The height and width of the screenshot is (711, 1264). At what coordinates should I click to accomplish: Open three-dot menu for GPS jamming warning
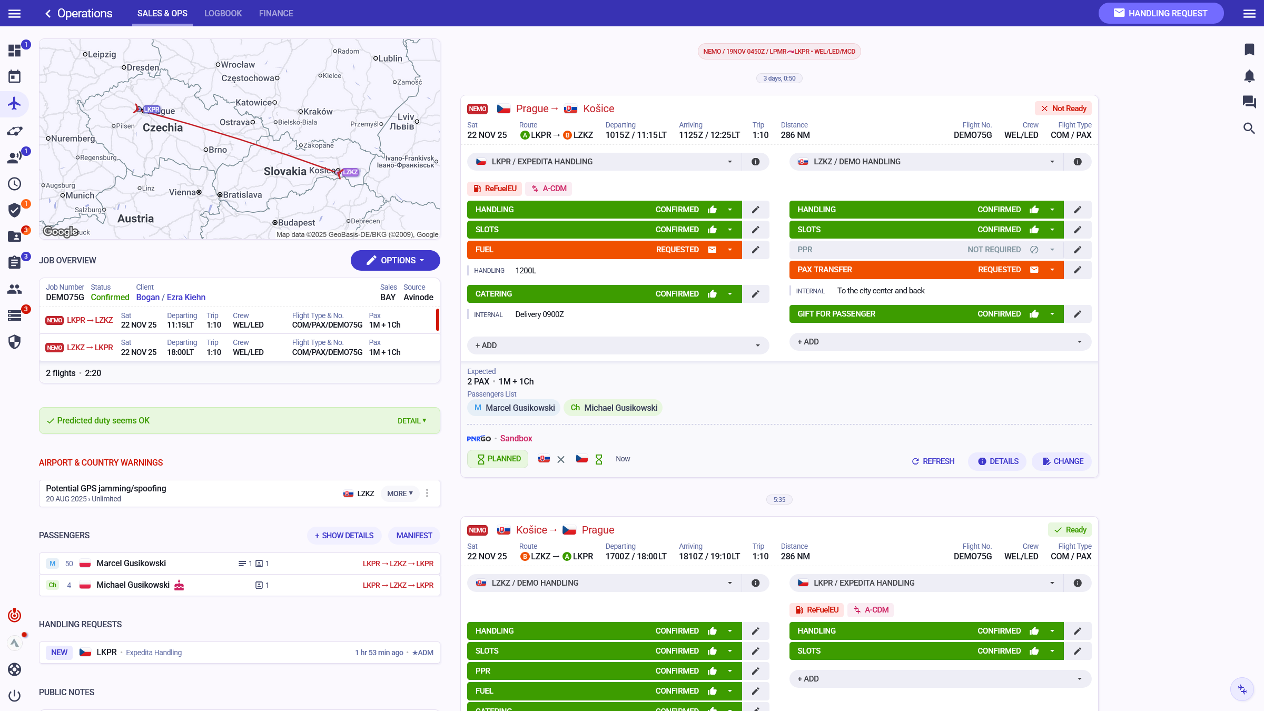[x=427, y=493]
